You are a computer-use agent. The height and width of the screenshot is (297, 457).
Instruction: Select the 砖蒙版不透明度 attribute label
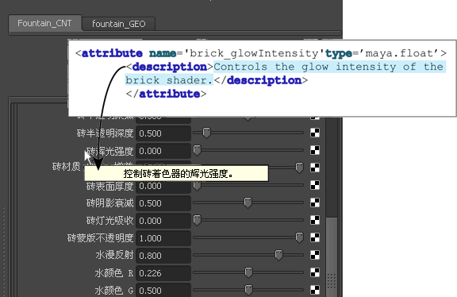100,237
